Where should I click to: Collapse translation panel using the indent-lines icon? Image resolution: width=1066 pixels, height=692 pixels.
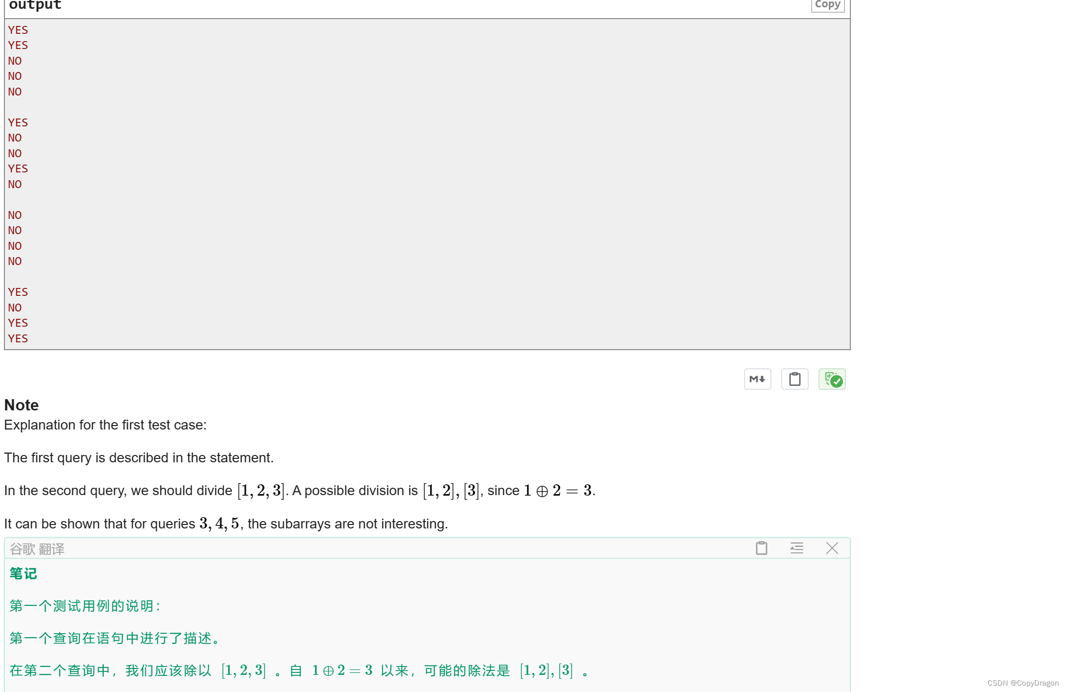pos(796,548)
